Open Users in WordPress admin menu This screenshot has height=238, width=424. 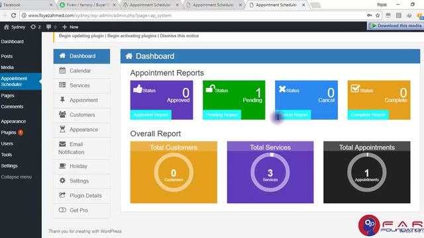[7, 143]
